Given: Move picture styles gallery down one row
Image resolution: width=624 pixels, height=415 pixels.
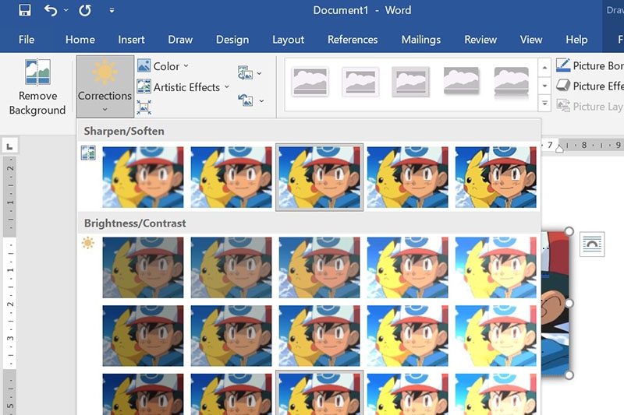Looking at the screenshot, I should pos(544,86).
